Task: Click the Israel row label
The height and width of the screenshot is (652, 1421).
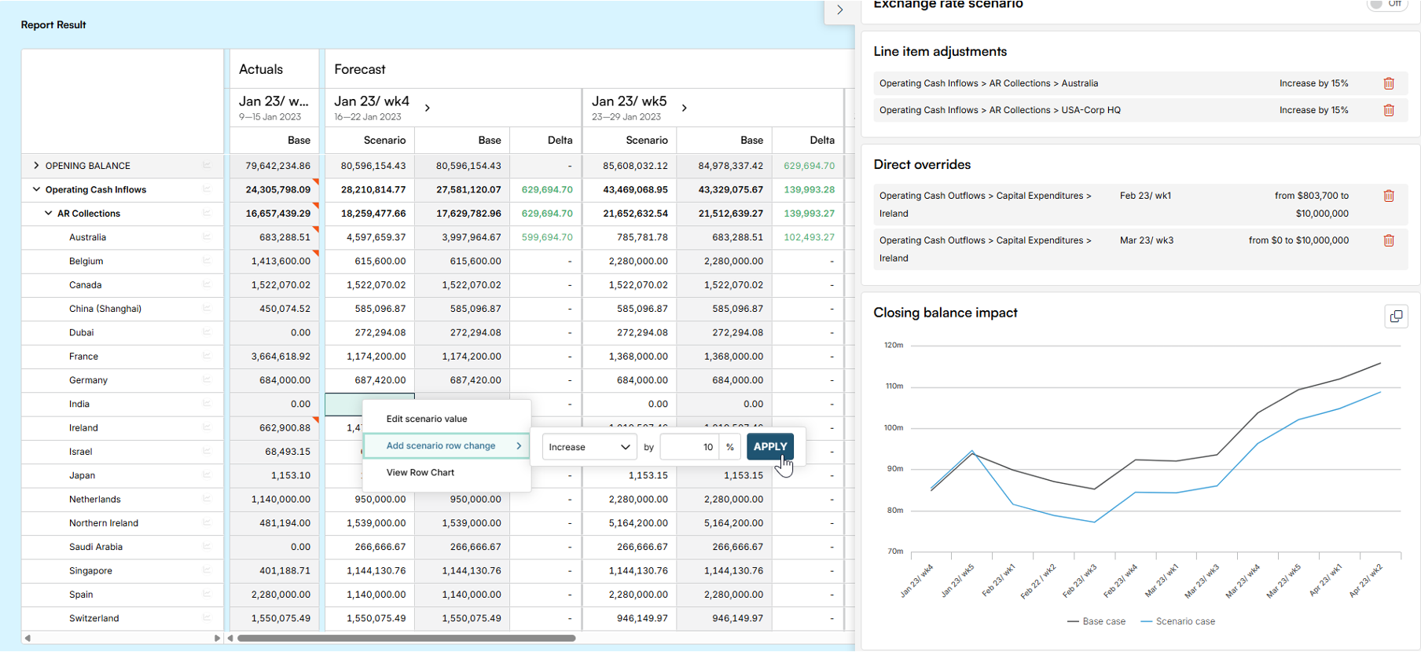Action: point(81,452)
